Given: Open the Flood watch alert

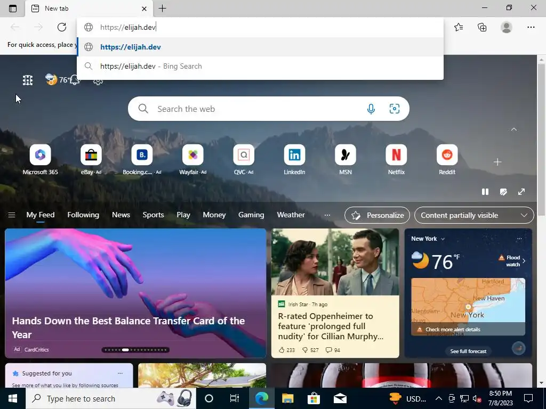Looking at the screenshot, I should (512, 261).
